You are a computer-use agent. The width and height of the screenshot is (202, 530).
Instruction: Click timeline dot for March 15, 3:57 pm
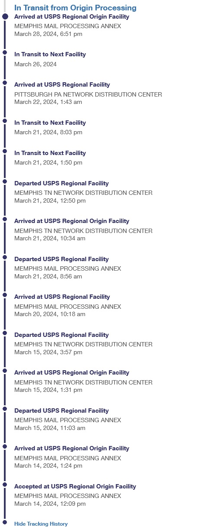point(5,333)
